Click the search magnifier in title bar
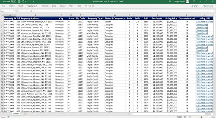 tap(170, 1)
